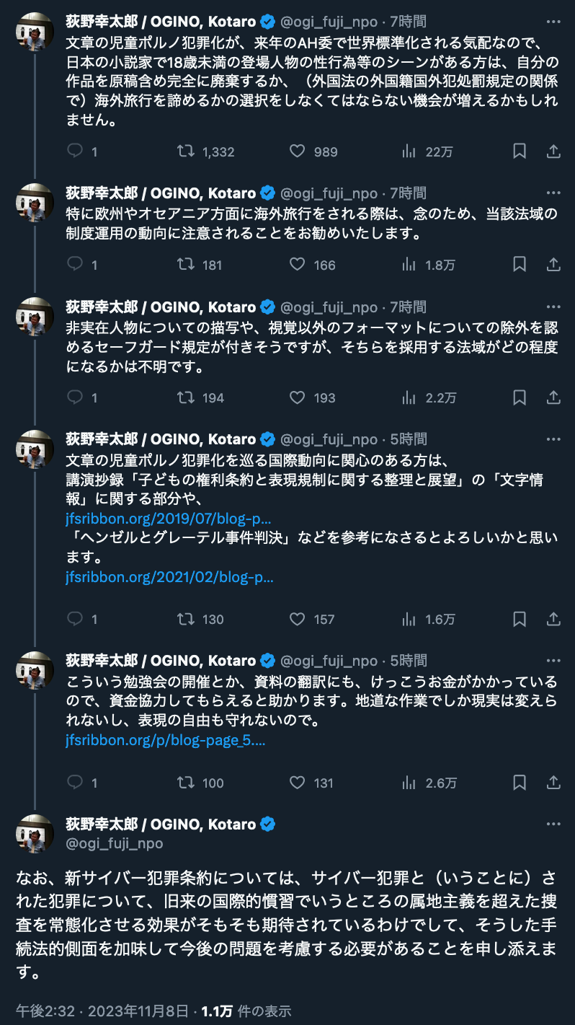Open the jfsribbon.org/2019/07 blog link
This screenshot has height=1025, width=575.
[169, 519]
